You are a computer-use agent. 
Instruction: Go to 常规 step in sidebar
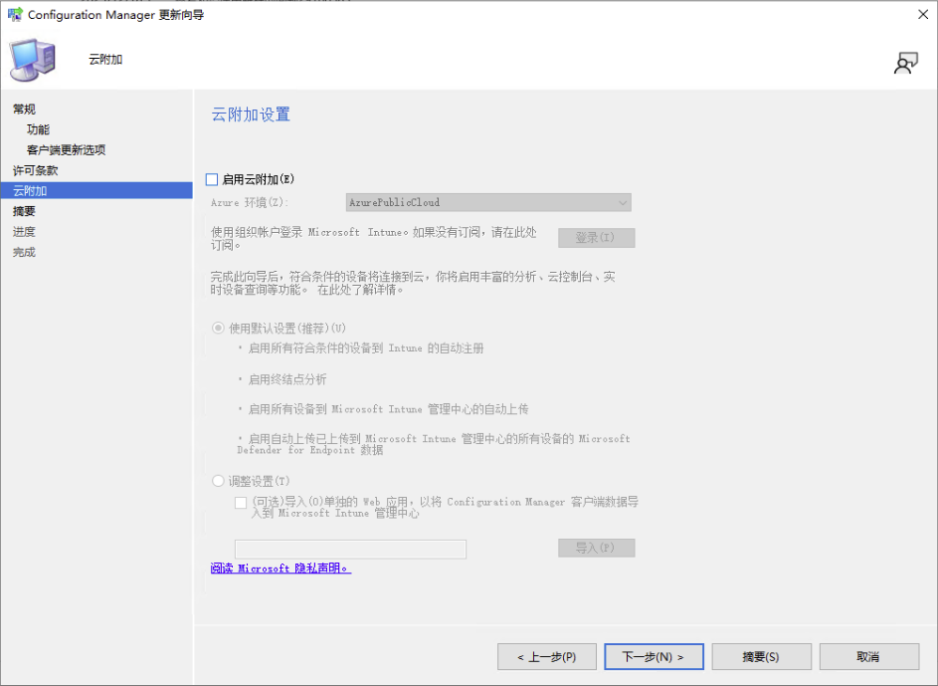point(24,109)
